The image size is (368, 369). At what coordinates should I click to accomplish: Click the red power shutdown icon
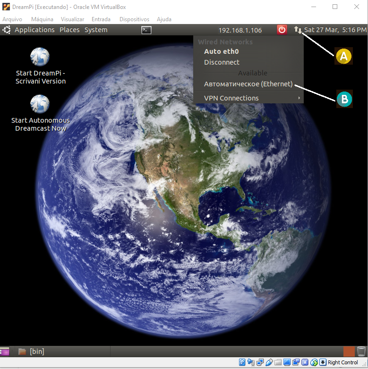282,30
